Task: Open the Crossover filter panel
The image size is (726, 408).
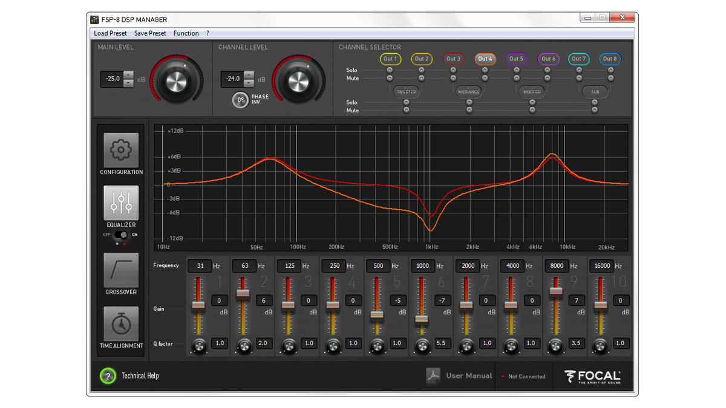Action: coord(121,270)
